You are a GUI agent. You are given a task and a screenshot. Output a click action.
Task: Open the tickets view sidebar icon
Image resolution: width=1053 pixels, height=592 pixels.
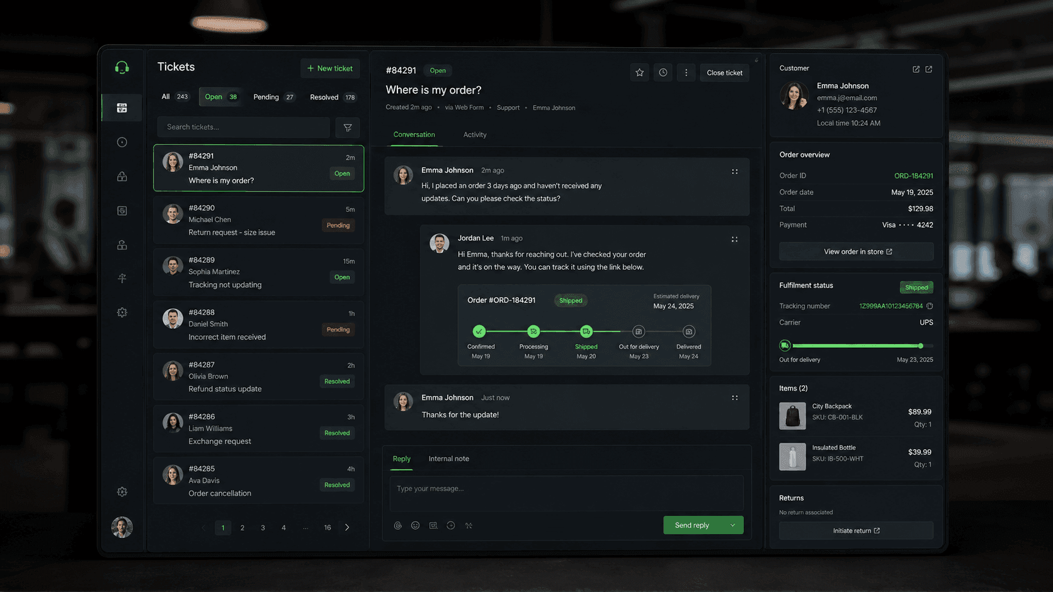tap(122, 108)
